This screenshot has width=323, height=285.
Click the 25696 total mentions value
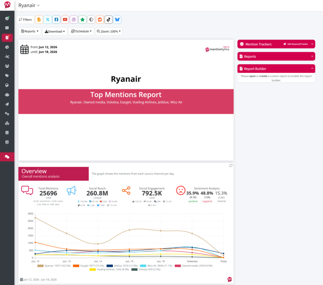[48, 193]
